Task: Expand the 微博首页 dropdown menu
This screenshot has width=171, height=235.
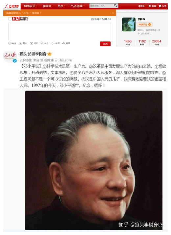Action: pyautogui.click(x=31, y=6)
